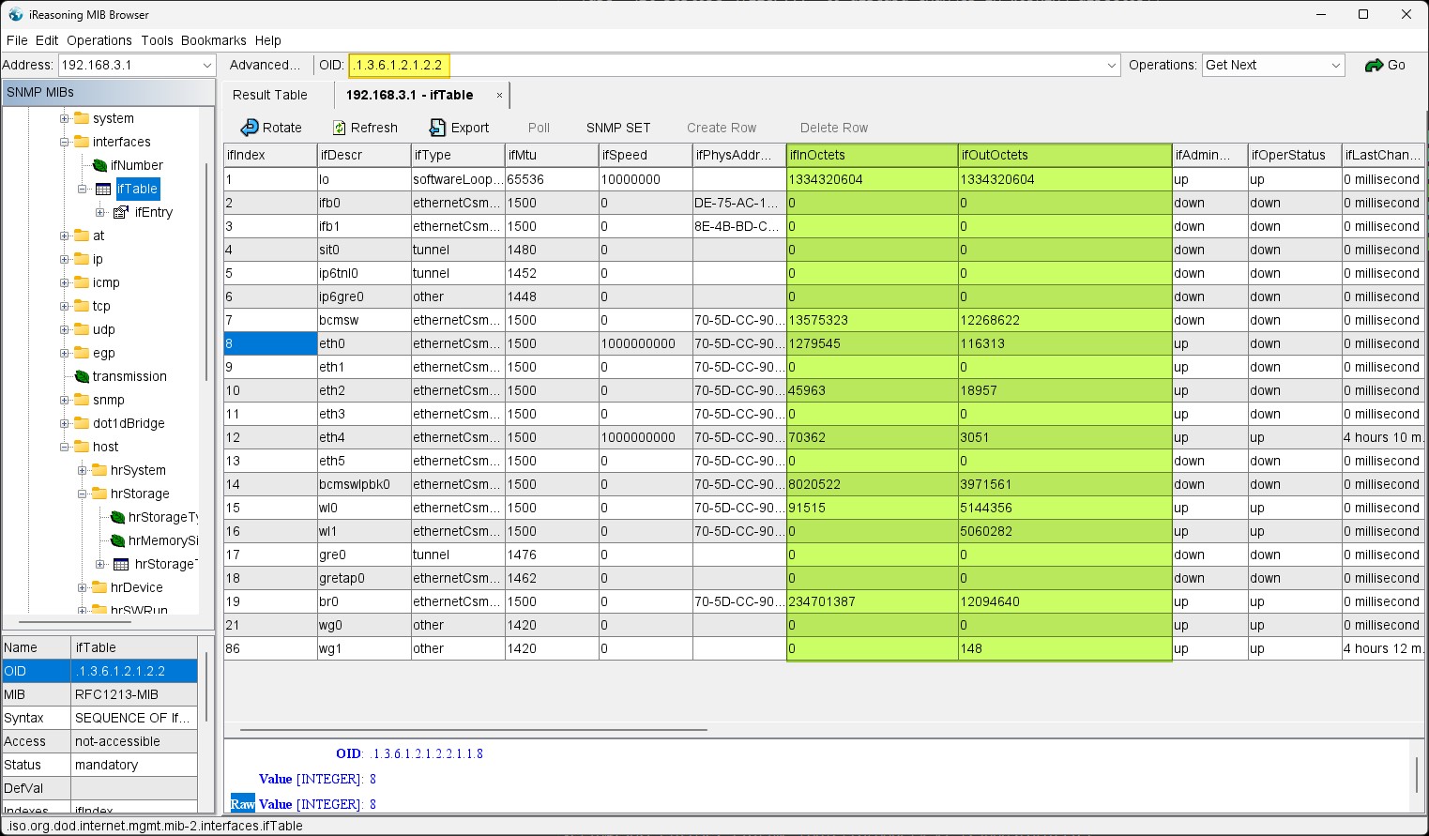Click the hrMemorySize leaf icon
This screenshot has height=836, width=1429.
tap(117, 540)
